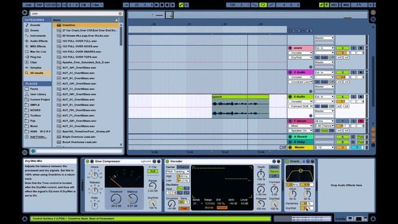This screenshot has height=224, width=398.
Task: Select Instruments category in browser
Action: tap(38, 36)
